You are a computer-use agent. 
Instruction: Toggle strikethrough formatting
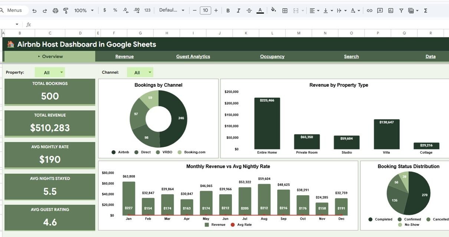coord(249,11)
